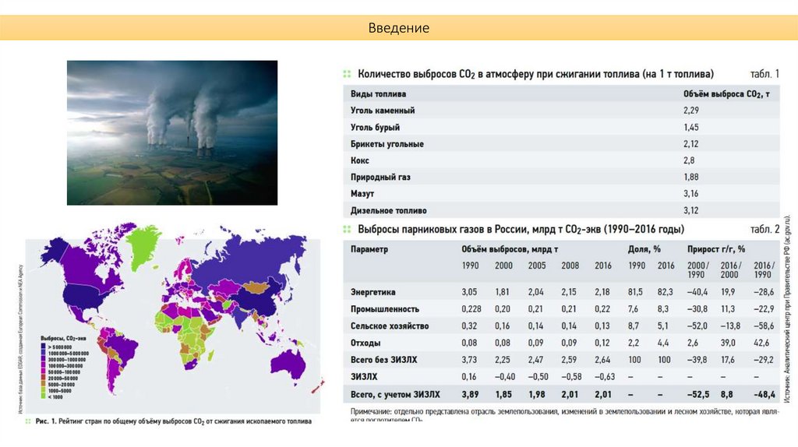Click the 'Введение' slide title
The height and width of the screenshot is (447, 798).
tap(398, 28)
